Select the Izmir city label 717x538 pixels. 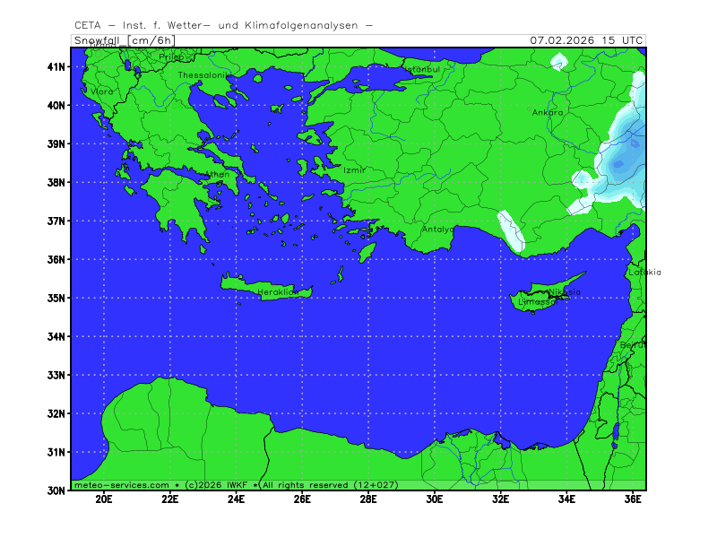[354, 169]
